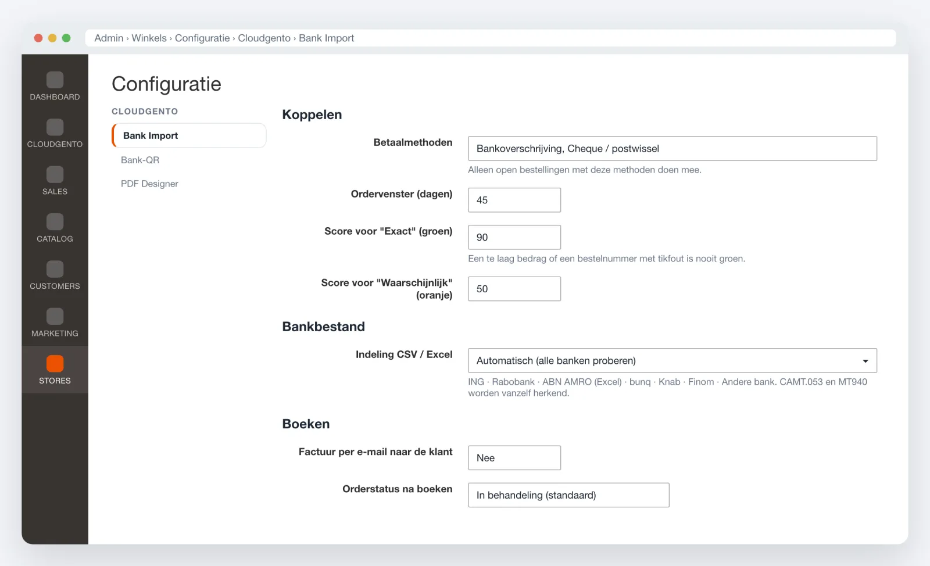Viewport: 930px width, 566px height.
Task: Select the Bank Import configuration tab
Action: click(189, 135)
